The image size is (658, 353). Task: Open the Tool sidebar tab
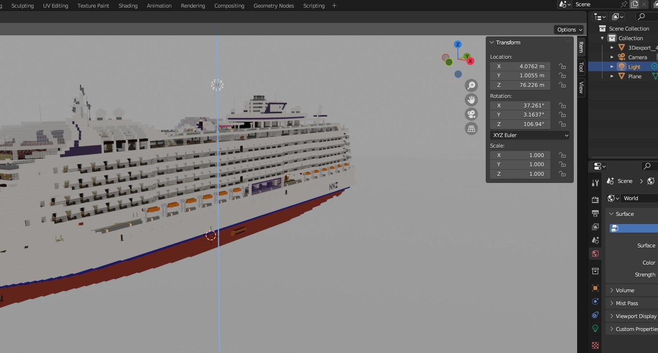tap(581, 67)
